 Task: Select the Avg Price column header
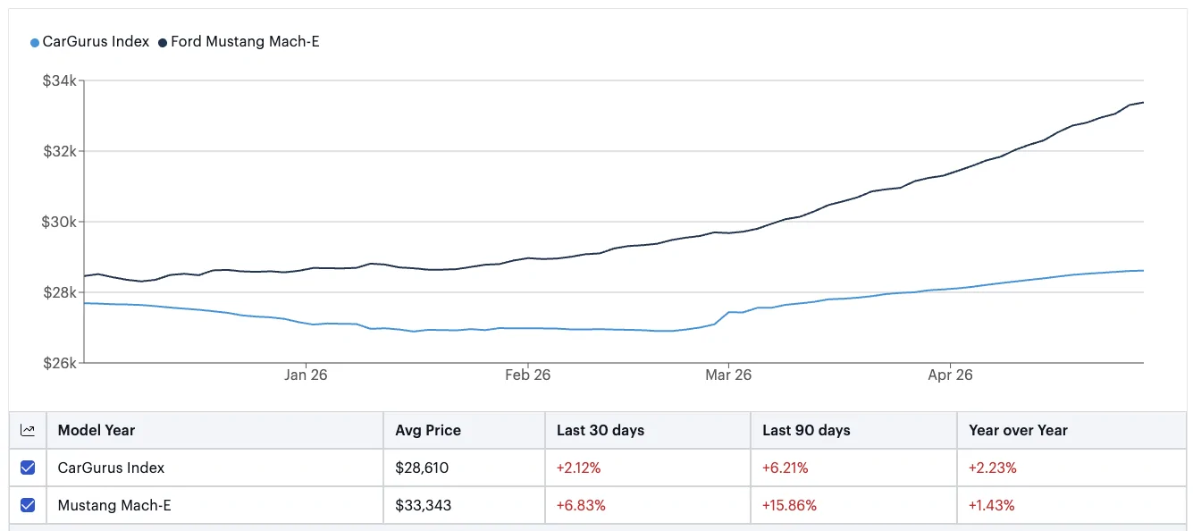428,430
